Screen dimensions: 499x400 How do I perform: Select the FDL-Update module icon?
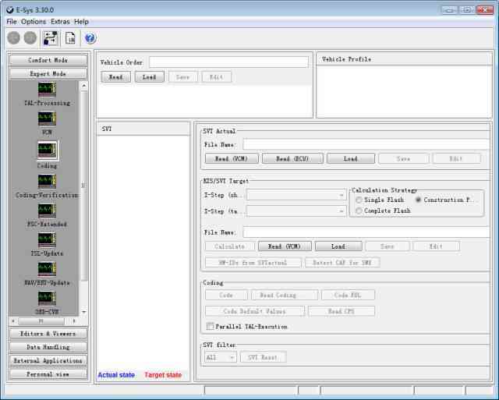tap(47, 240)
